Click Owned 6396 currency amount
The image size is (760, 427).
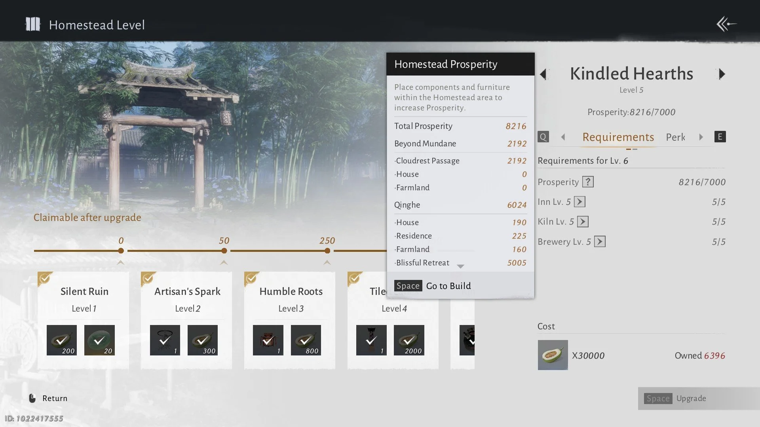pyautogui.click(x=700, y=355)
